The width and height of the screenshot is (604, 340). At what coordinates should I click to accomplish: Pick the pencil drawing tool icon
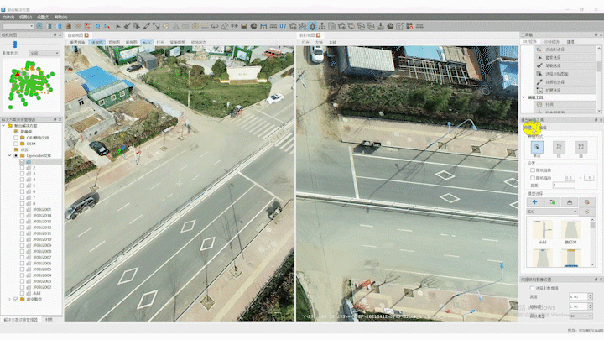pos(147,26)
